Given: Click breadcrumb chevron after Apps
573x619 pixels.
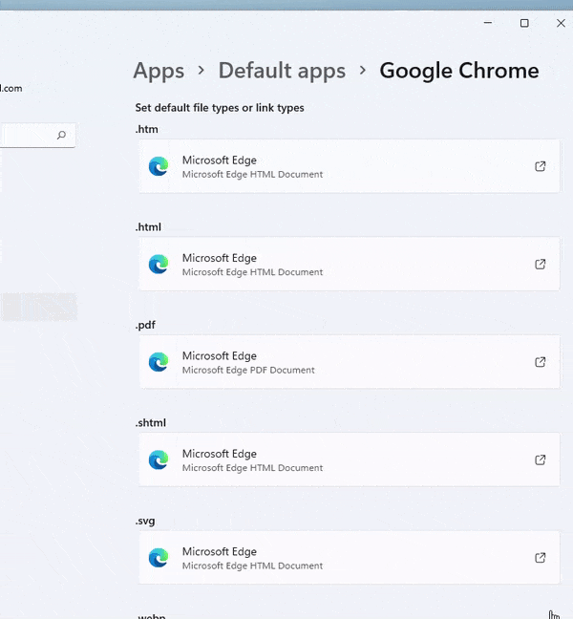Looking at the screenshot, I should (202, 71).
